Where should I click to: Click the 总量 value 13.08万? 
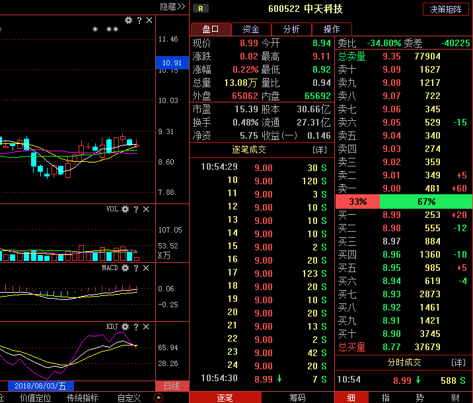click(x=240, y=83)
